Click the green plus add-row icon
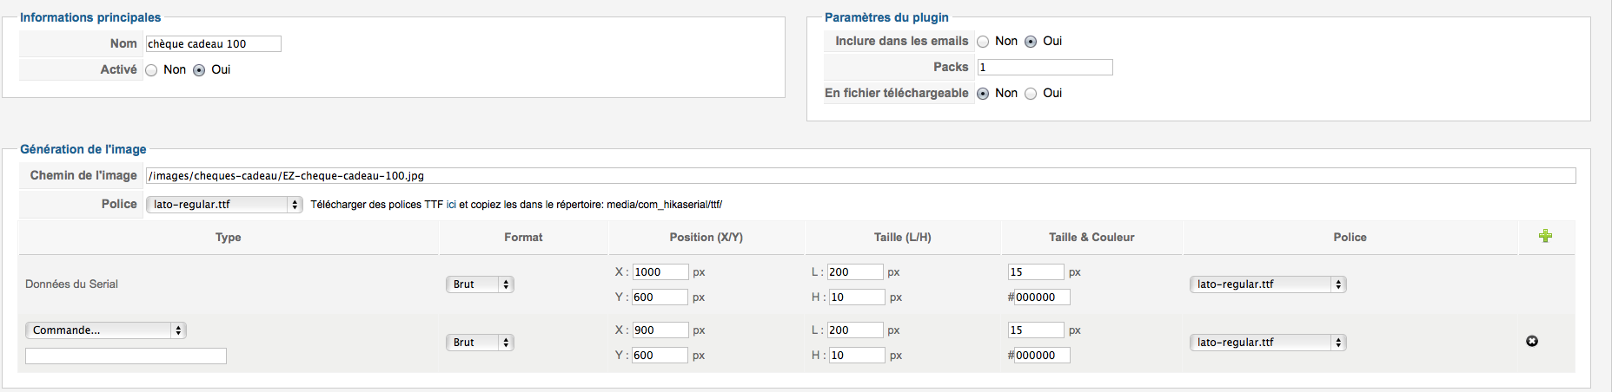This screenshot has width=1612, height=392. (x=1545, y=236)
